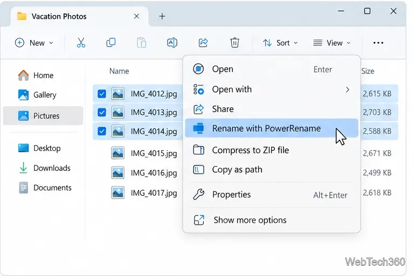Viewport: 414px width, 276px height.
Task: Open the Sort dropdown
Action: point(280,43)
